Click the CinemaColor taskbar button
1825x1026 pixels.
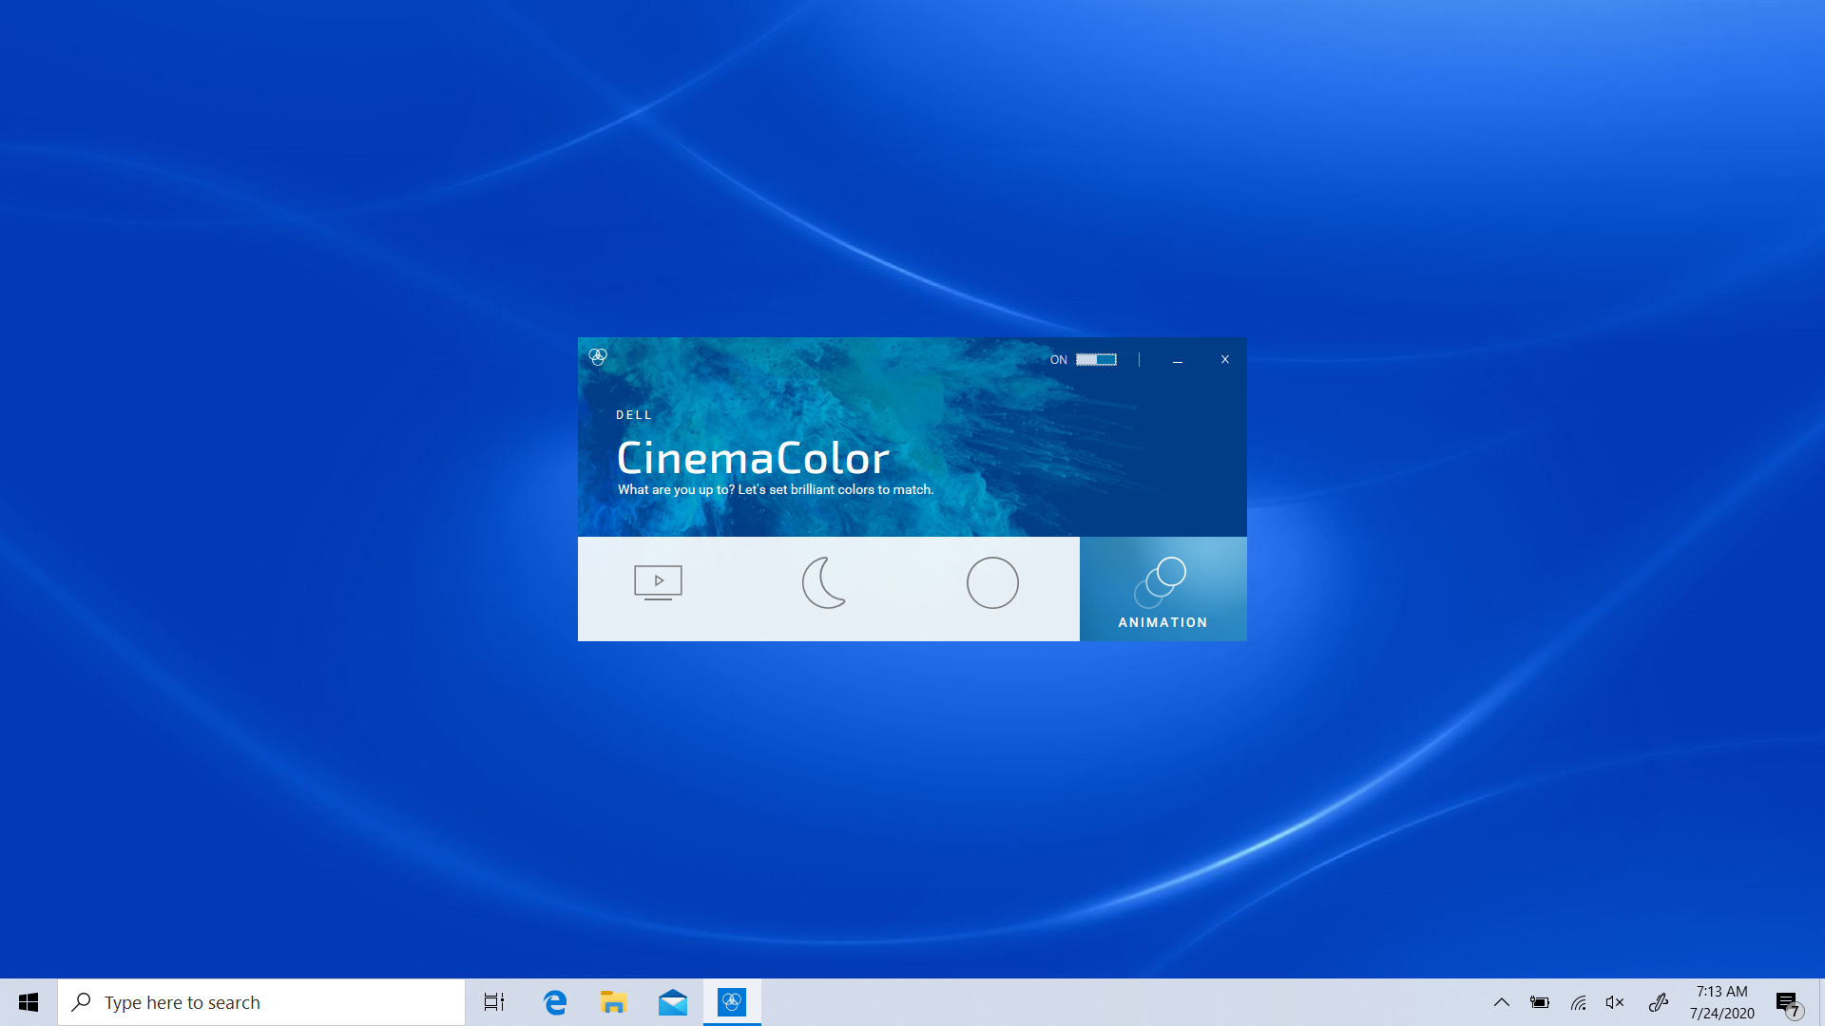point(732,1002)
